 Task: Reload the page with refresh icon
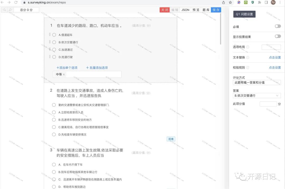16,2
